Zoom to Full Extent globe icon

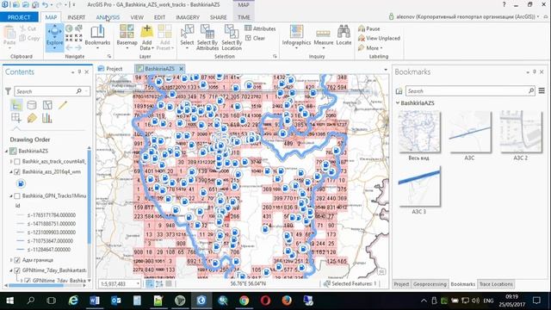pyautogui.click(x=69, y=28)
